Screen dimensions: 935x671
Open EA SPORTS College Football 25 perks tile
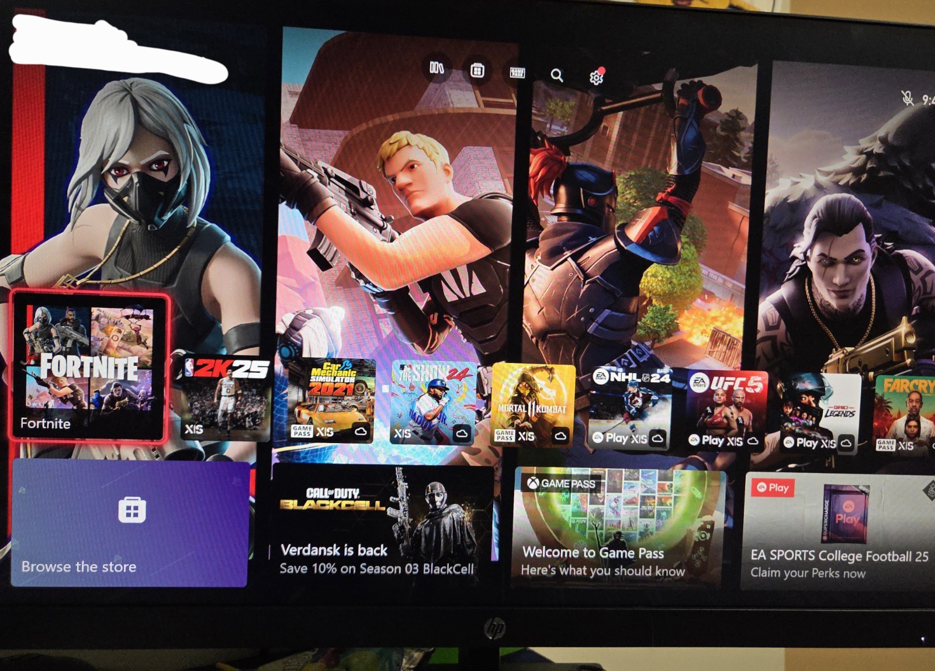click(839, 532)
